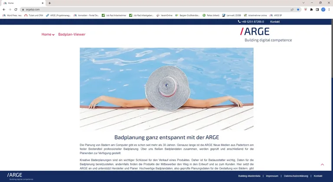This screenshot has height=182, width=333.
Task: Open a new browser tab
Action: tap(49, 3)
